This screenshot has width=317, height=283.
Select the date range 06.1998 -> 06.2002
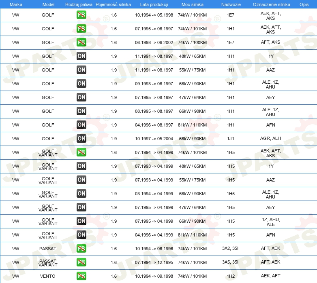coord(154,42)
